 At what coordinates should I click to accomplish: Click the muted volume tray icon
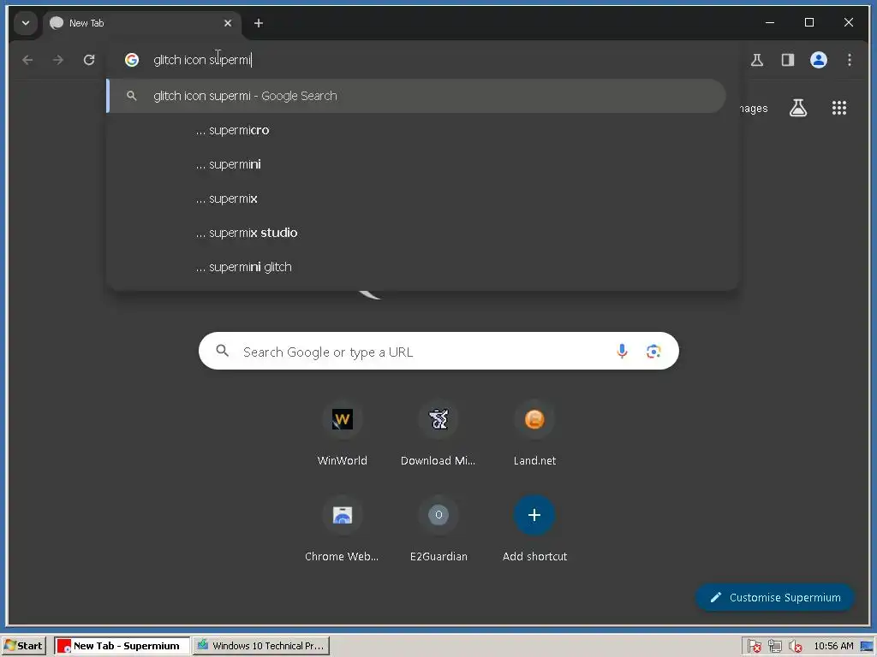(x=795, y=647)
